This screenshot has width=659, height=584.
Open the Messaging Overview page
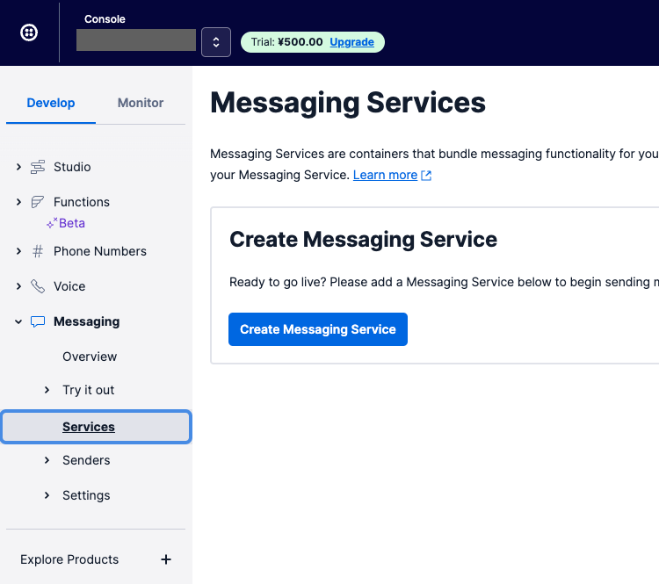pos(90,357)
